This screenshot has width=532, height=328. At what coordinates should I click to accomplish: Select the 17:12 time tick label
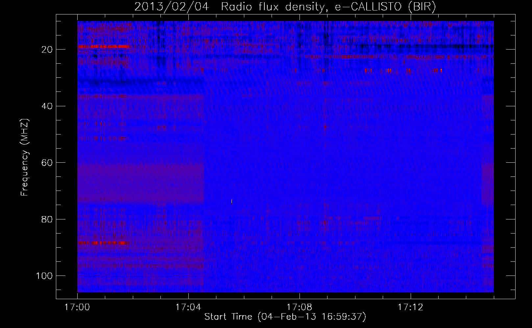click(411, 307)
